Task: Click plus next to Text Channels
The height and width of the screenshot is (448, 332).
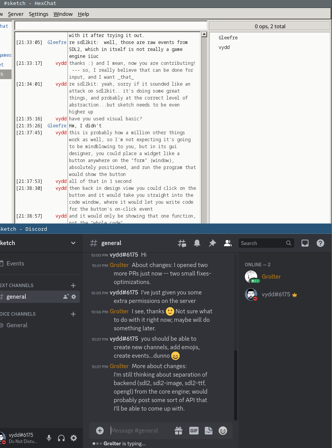Action: pos(73,286)
